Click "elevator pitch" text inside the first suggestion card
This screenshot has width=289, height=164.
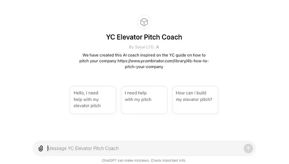87,106
